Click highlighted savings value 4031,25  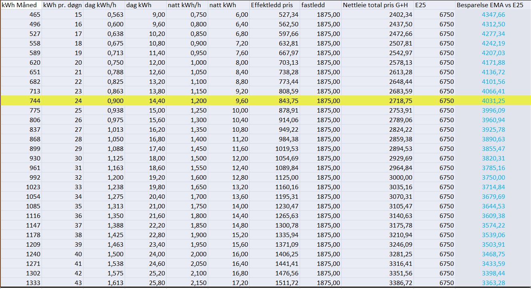tap(493, 101)
